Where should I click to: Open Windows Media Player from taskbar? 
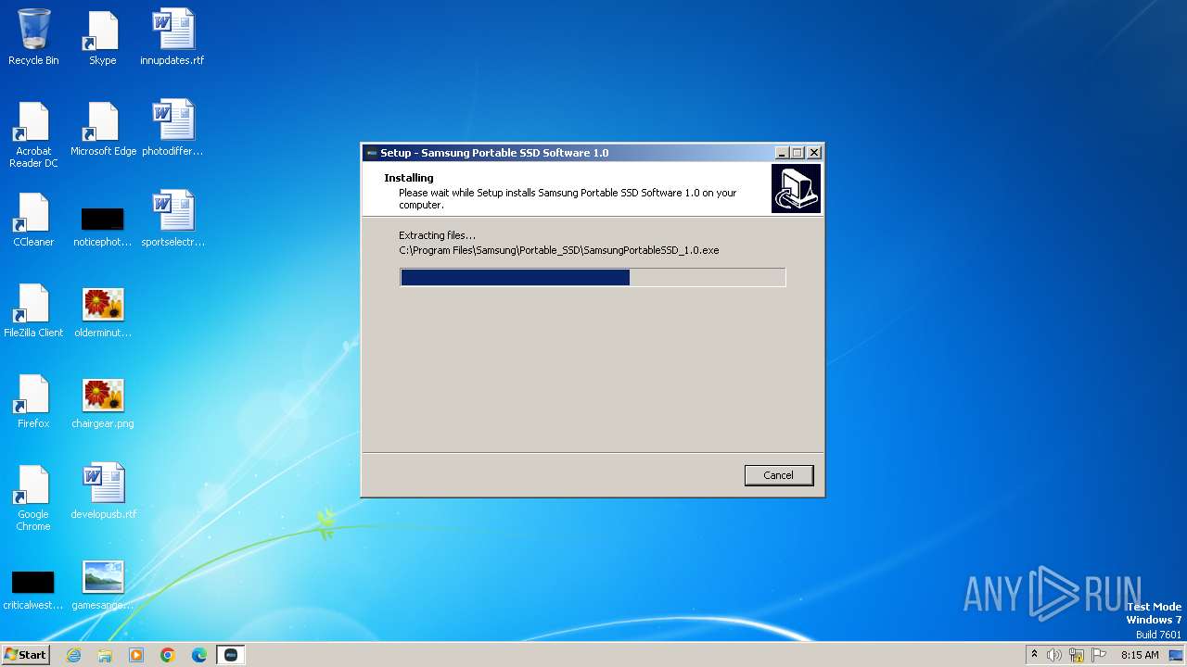point(136,655)
